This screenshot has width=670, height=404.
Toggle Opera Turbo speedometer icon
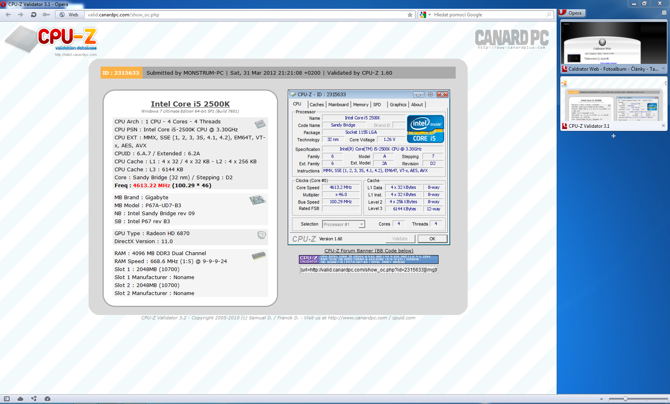pyautogui.click(x=47, y=399)
